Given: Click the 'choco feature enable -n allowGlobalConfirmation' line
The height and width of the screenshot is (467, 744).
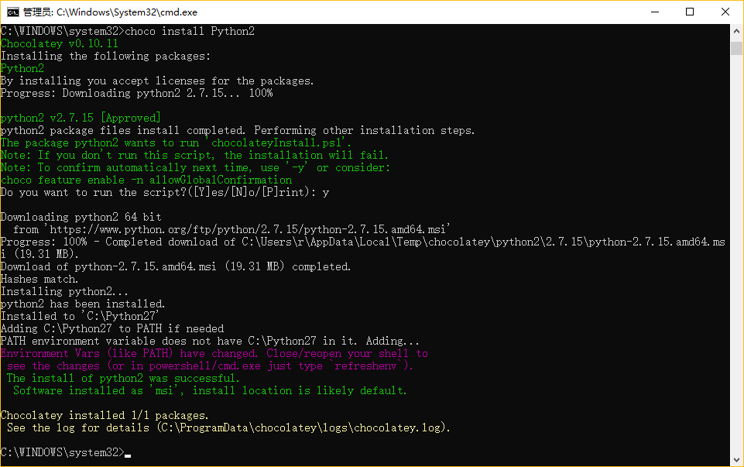Looking at the screenshot, I should click(x=146, y=180).
